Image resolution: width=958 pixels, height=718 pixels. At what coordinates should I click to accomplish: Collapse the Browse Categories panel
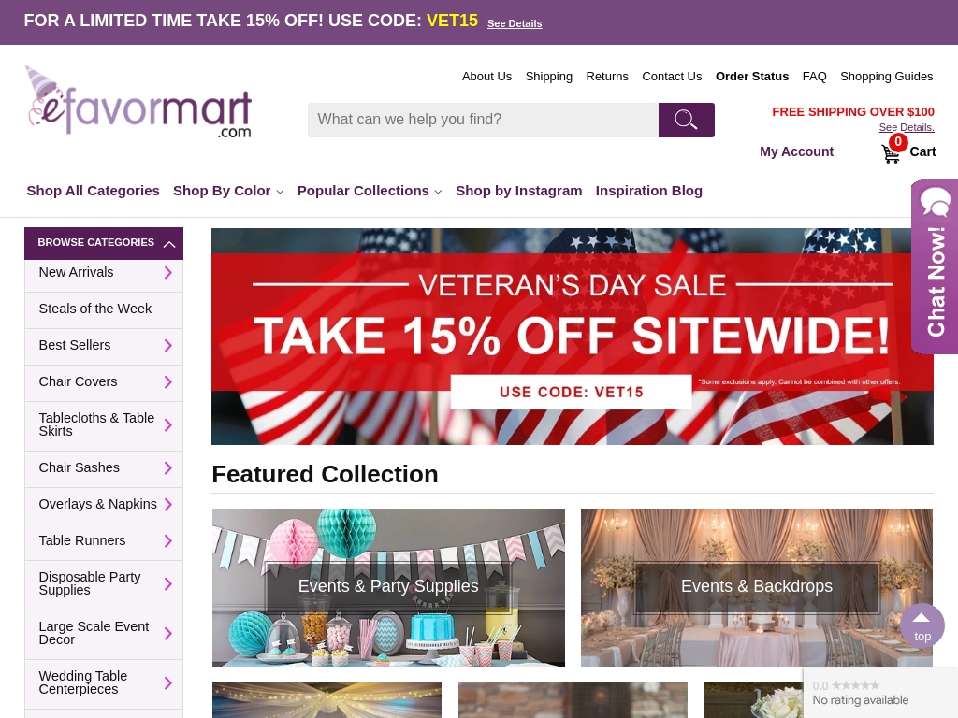(169, 244)
